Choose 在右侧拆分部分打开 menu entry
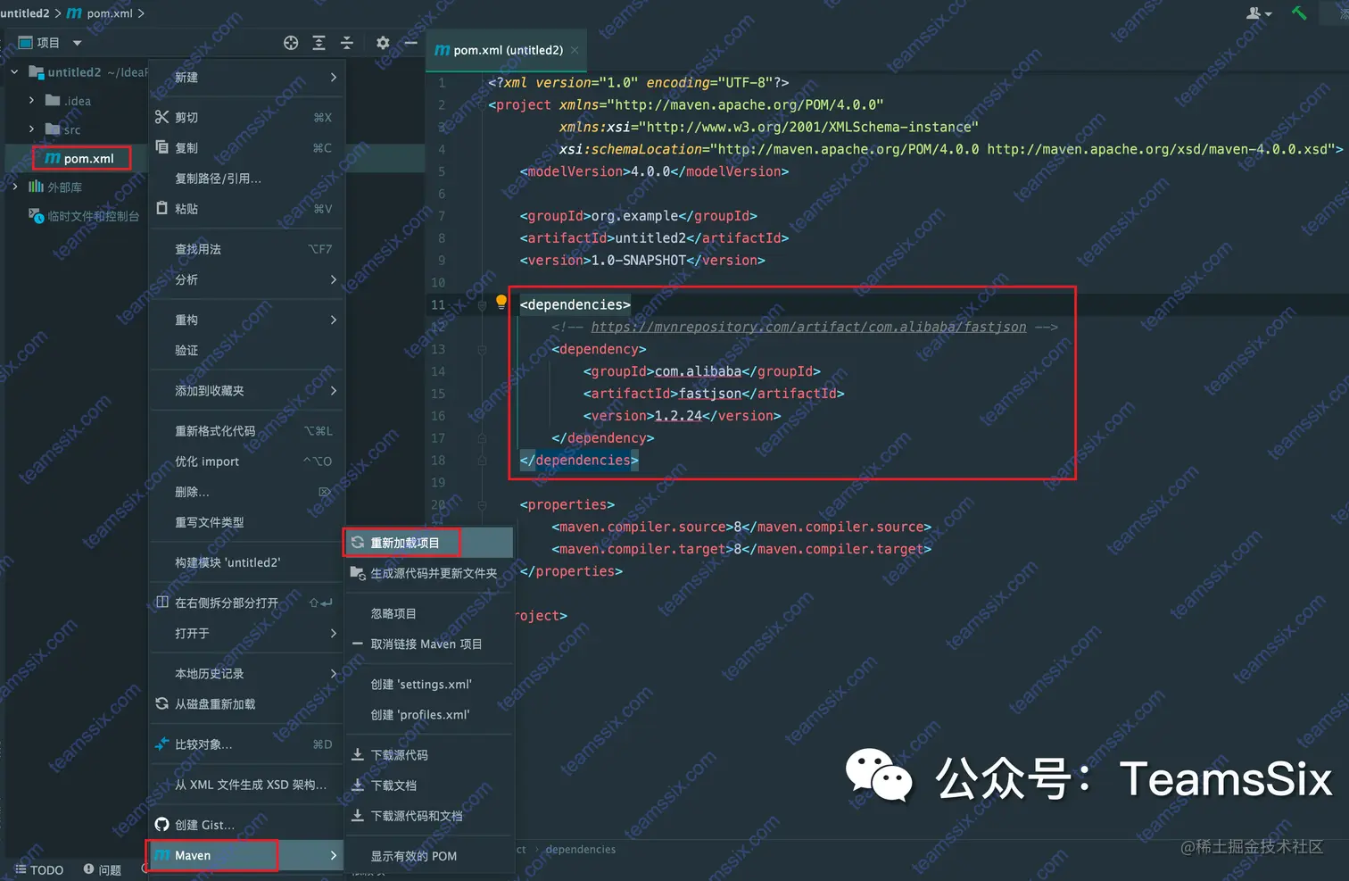This screenshot has width=1349, height=881. pyautogui.click(x=246, y=603)
